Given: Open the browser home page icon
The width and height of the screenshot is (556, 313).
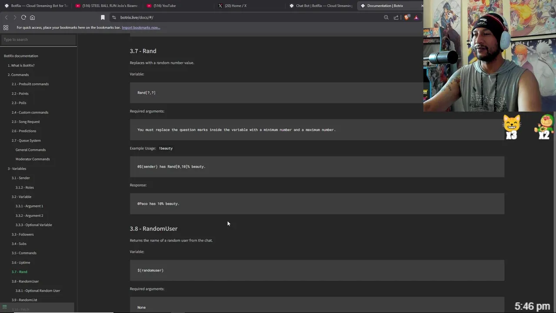Looking at the screenshot, I should (x=32, y=17).
